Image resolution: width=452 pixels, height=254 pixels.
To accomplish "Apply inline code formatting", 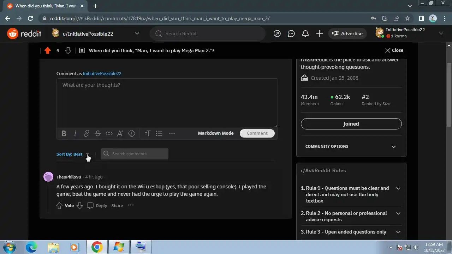I will [x=109, y=133].
